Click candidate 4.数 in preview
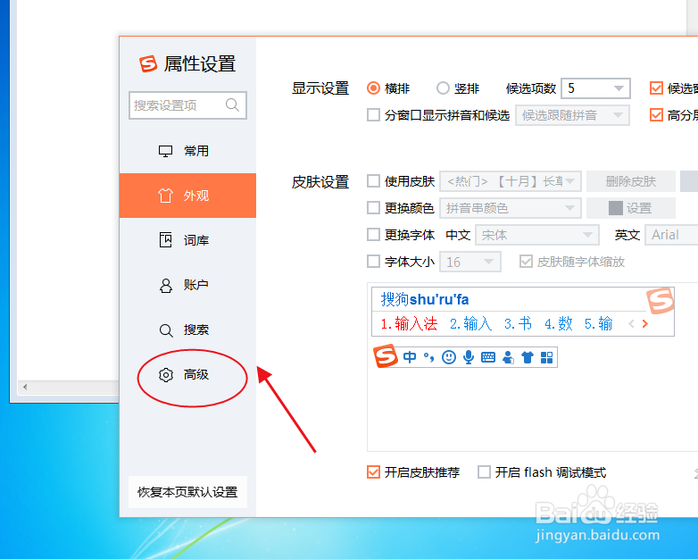Image resolution: width=698 pixels, height=559 pixels. pyautogui.click(x=559, y=324)
